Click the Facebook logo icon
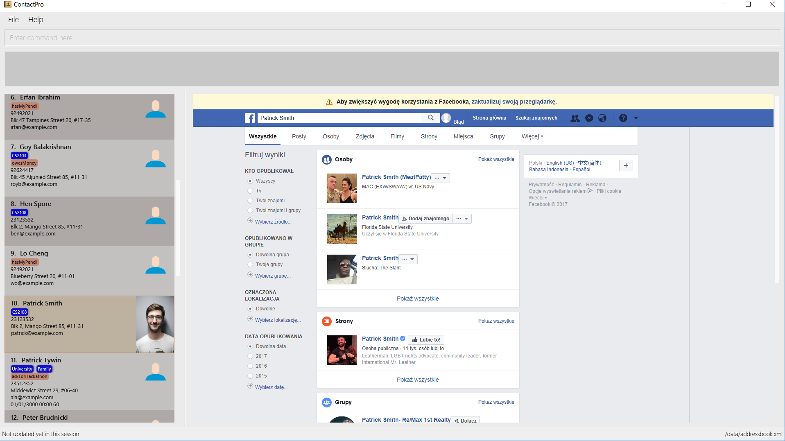 click(x=250, y=118)
